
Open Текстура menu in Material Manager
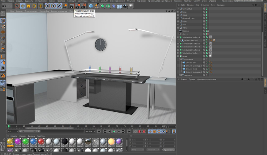point(41,136)
